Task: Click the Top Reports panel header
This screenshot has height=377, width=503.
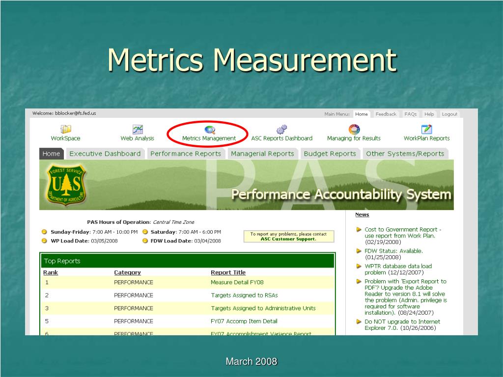Action: click(188, 261)
